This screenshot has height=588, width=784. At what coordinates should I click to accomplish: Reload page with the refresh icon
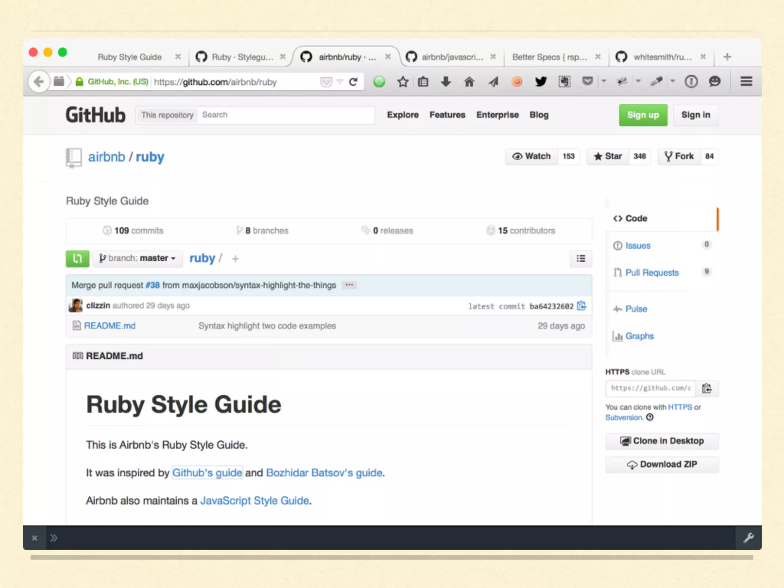click(x=353, y=81)
